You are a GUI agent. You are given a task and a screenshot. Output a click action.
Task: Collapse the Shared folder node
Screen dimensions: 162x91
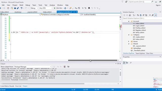(x=129, y=44)
